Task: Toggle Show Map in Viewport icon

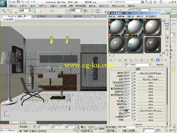Action: 152,60
